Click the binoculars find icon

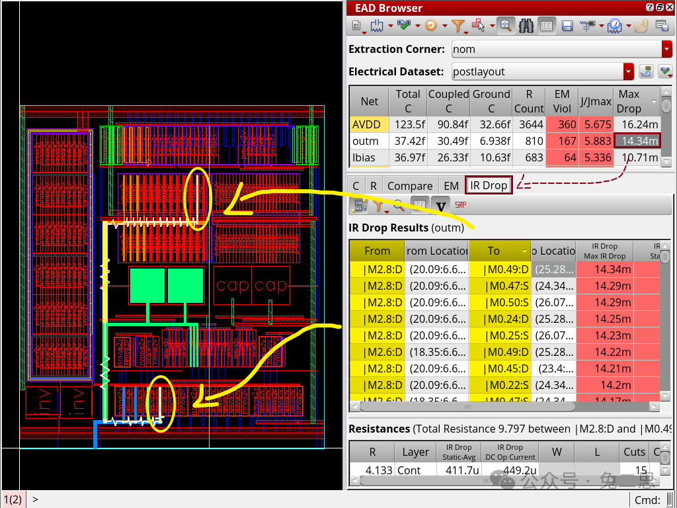(526, 26)
